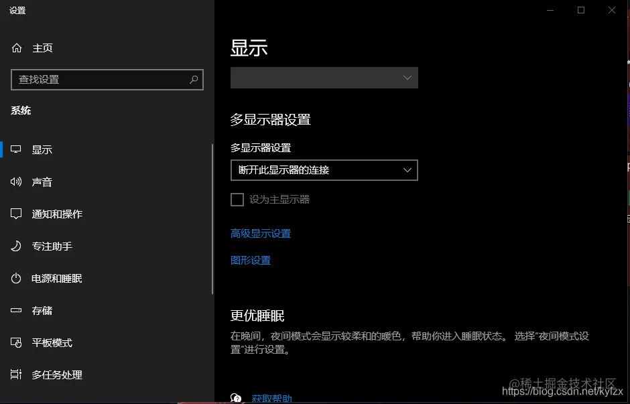This screenshot has width=630, height=404.
Task: Select 声音 in the sidebar
Action: point(42,182)
